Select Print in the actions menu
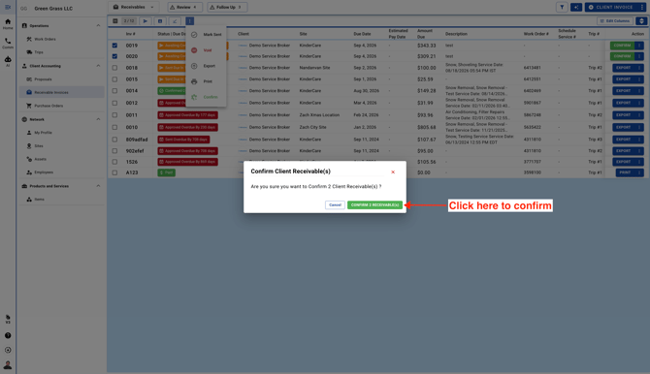The width and height of the screenshot is (650, 374). tap(207, 81)
